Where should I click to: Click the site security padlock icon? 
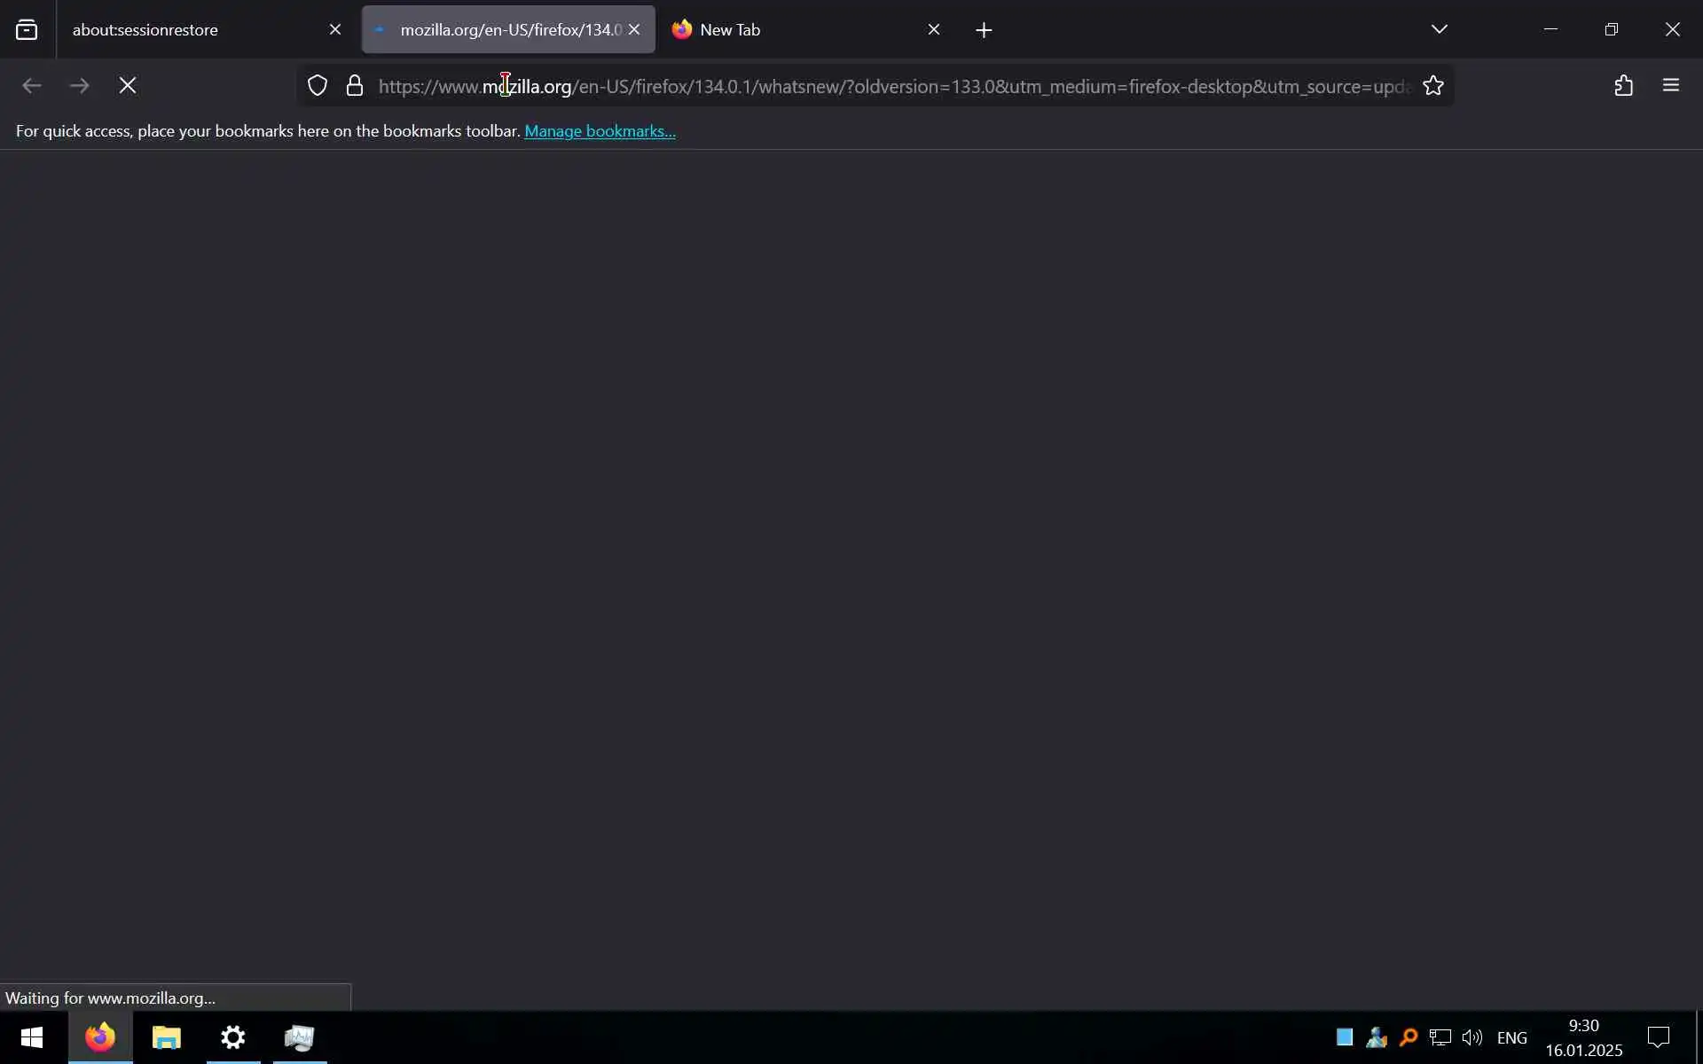355,86
